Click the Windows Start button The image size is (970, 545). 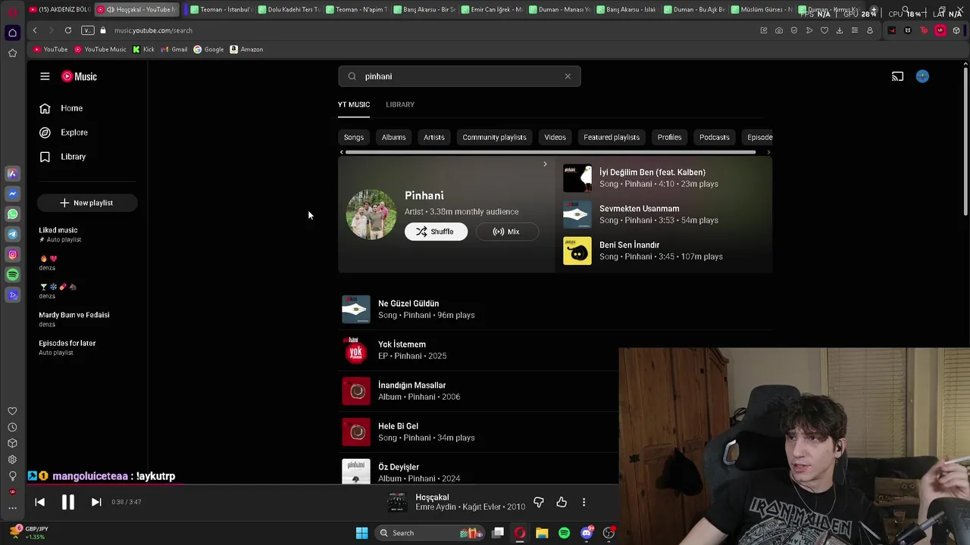click(x=362, y=533)
